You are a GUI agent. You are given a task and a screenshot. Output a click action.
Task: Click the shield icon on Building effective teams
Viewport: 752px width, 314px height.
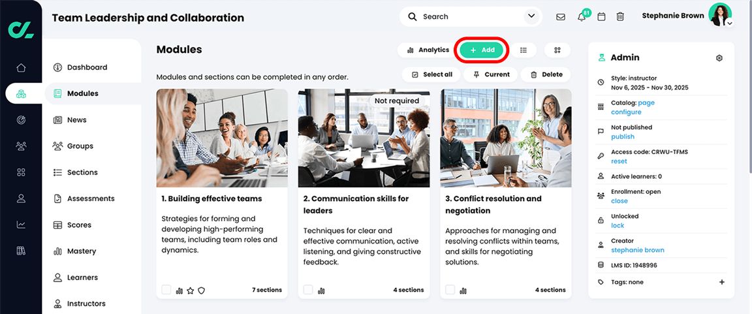coord(202,290)
